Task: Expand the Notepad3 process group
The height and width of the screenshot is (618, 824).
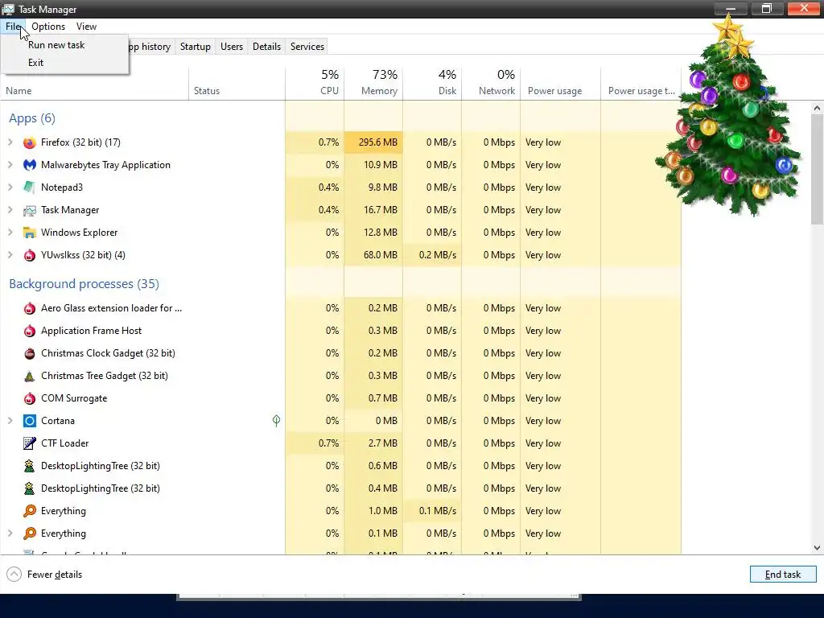Action: [x=10, y=187]
